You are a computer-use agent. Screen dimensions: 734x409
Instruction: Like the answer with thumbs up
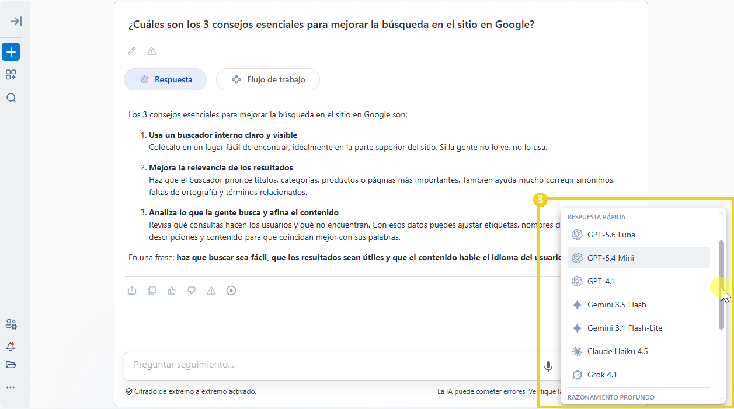point(172,291)
